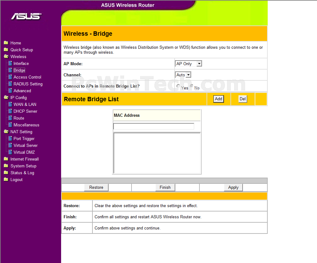Click the Port Trigger page icon
This screenshot has width=317, height=263.
[x=10, y=138]
